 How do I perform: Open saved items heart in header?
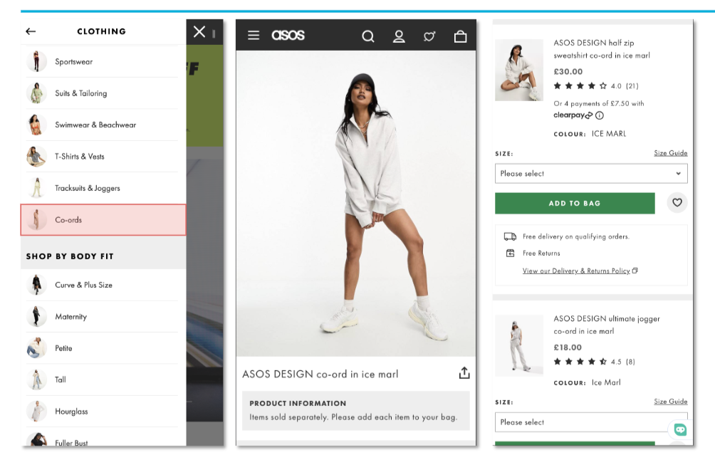tap(429, 36)
